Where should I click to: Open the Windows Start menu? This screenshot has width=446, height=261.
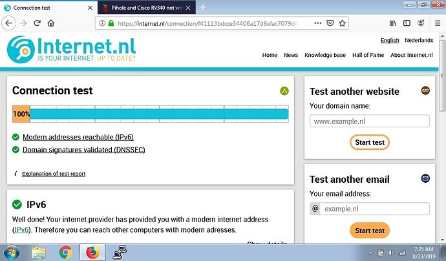click(11, 253)
